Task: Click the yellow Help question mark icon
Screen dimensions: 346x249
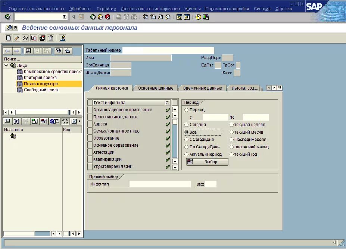Action: coord(198,17)
